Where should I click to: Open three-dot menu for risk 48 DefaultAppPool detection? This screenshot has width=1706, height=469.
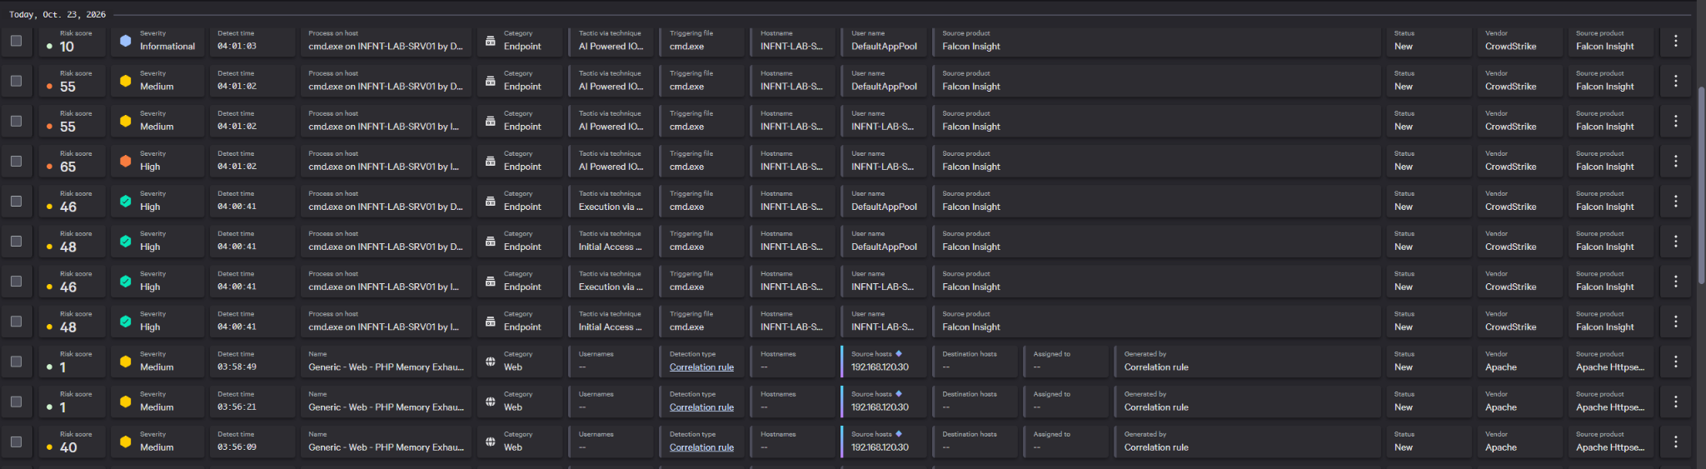click(x=1675, y=241)
